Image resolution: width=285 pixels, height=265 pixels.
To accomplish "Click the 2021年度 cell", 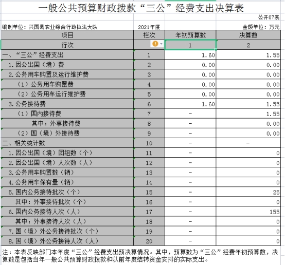I will point(149,27).
